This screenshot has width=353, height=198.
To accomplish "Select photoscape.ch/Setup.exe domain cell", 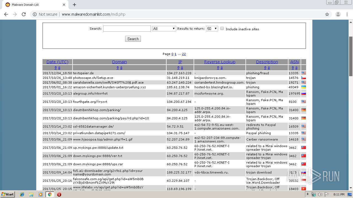I will point(119,78).
